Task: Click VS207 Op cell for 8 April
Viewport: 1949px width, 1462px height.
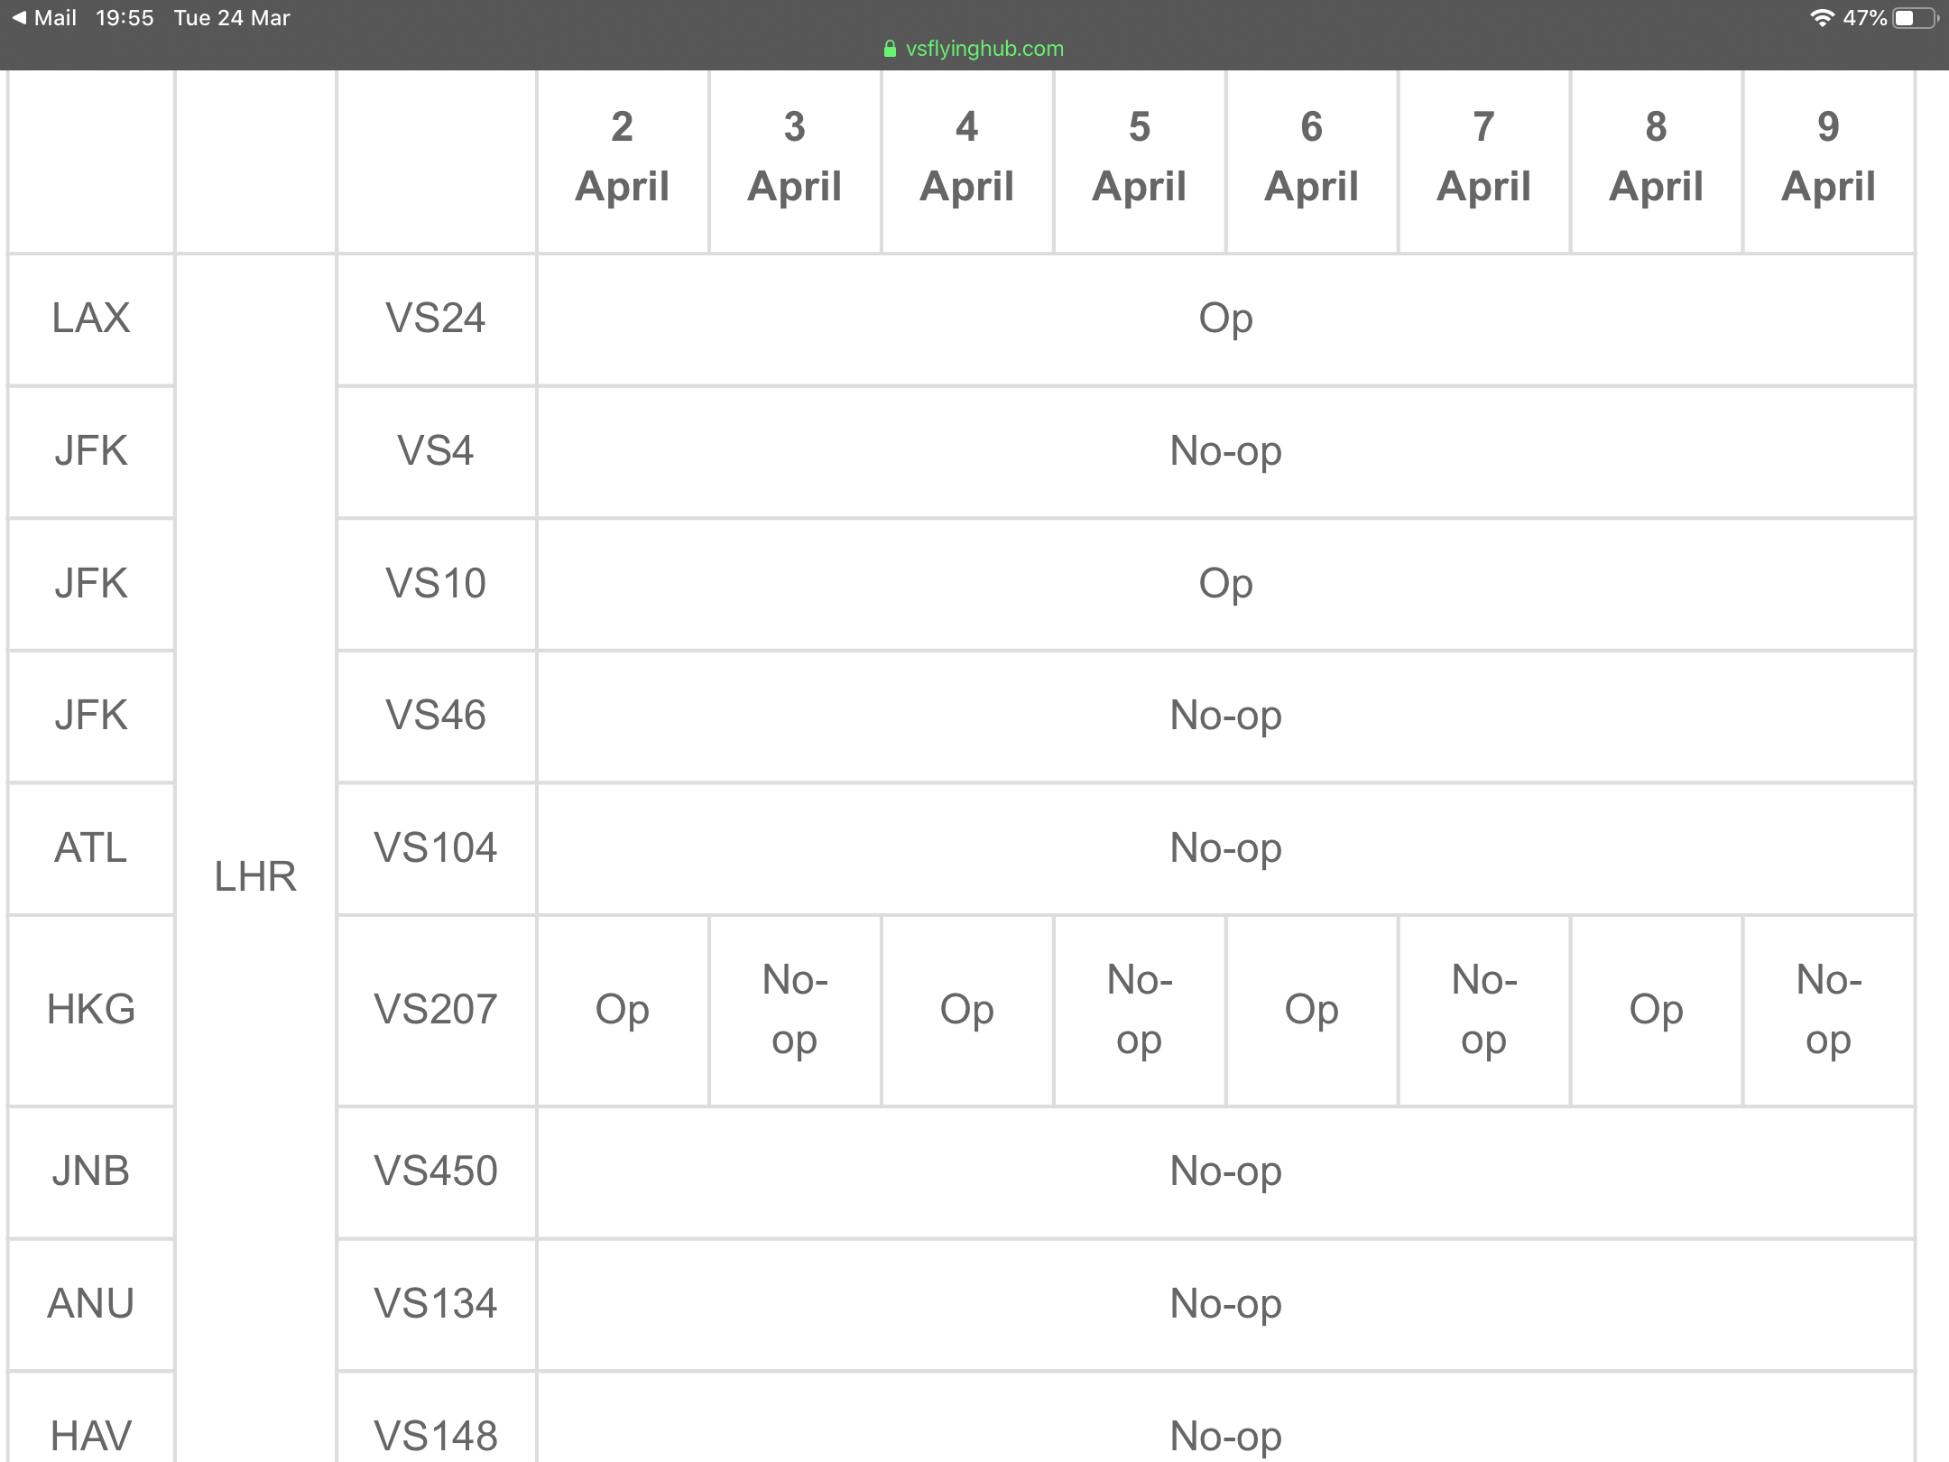Action: click(1657, 1011)
